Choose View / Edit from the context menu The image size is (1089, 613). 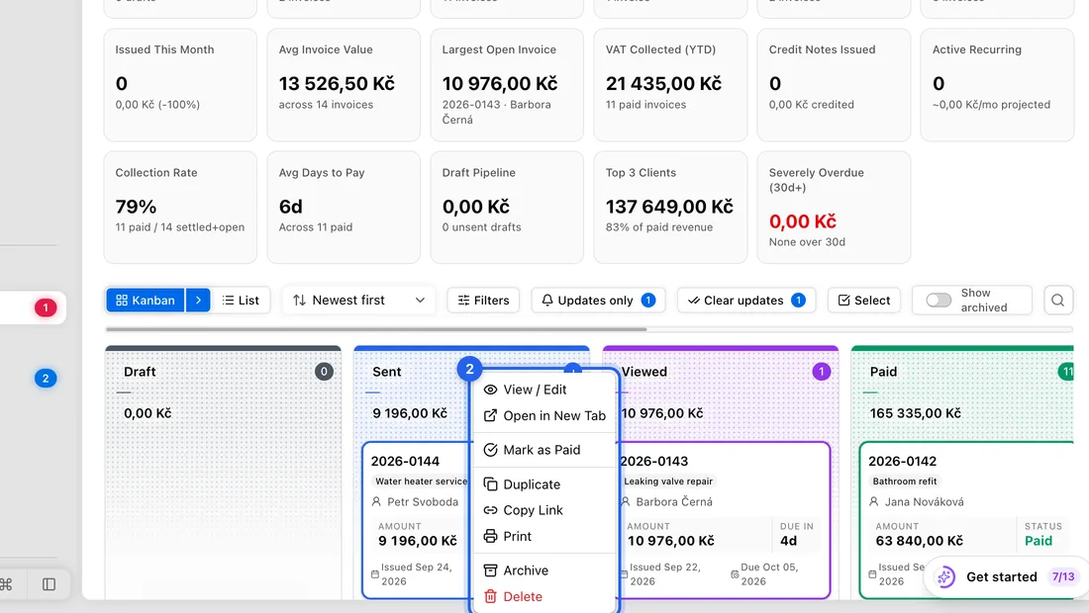pos(544,390)
